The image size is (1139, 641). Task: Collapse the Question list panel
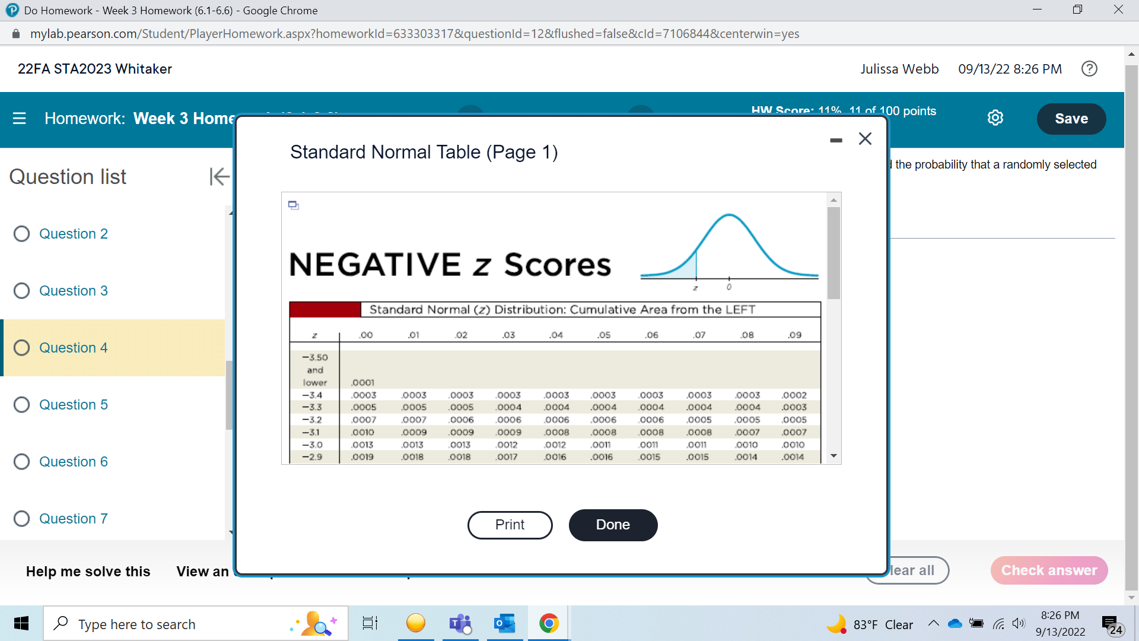click(x=219, y=176)
